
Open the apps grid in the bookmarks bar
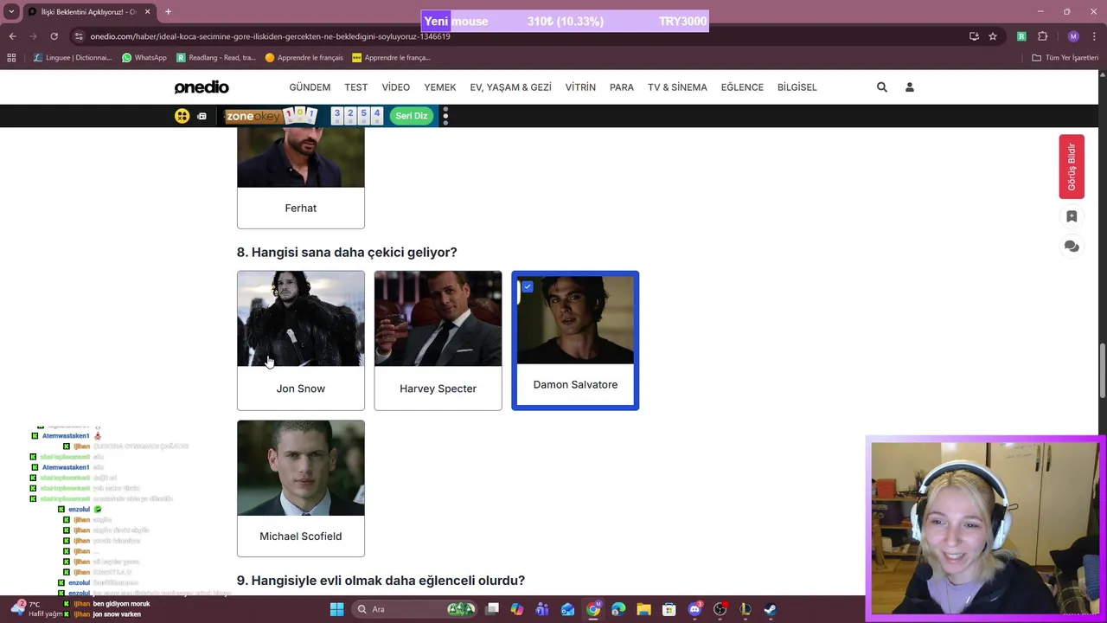(x=11, y=58)
